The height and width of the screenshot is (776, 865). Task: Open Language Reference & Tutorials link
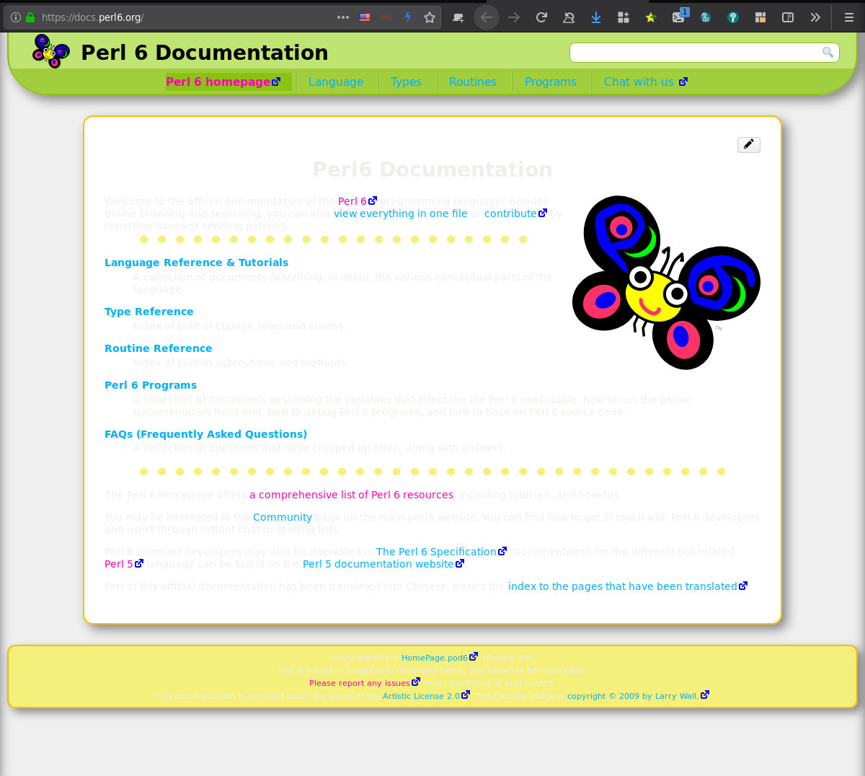point(196,263)
